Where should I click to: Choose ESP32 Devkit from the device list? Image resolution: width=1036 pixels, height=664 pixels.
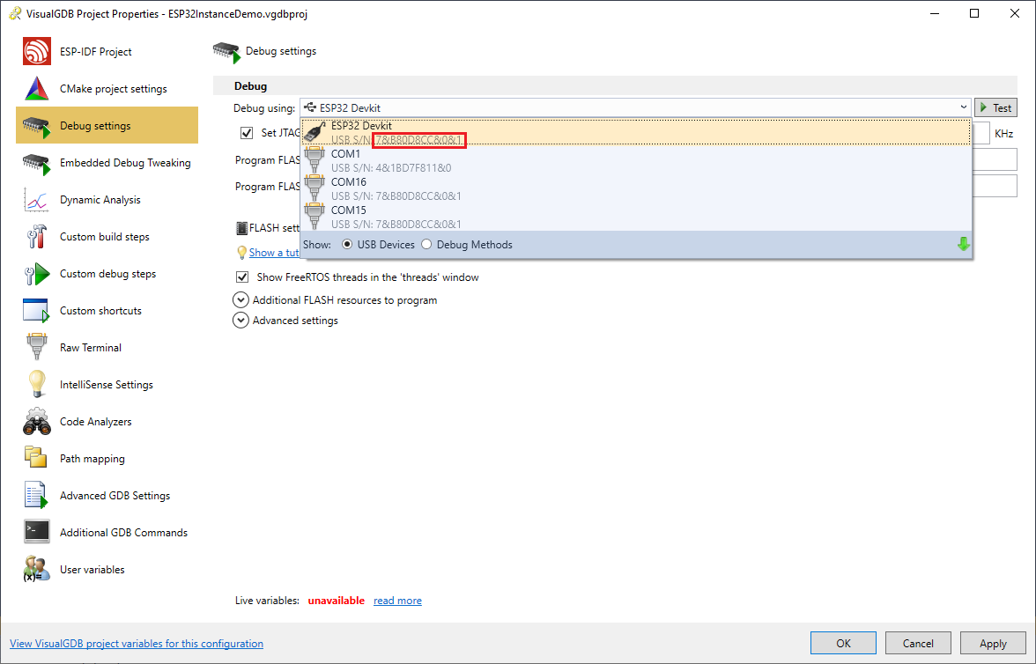pyautogui.click(x=636, y=132)
